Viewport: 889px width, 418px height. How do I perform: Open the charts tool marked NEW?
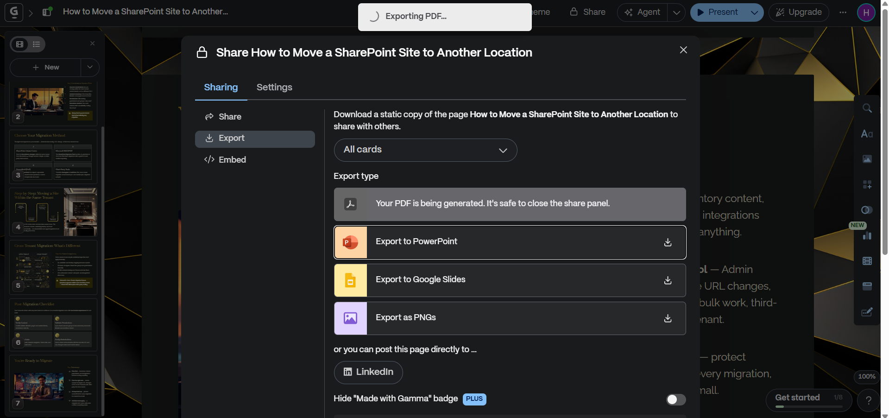867,235
